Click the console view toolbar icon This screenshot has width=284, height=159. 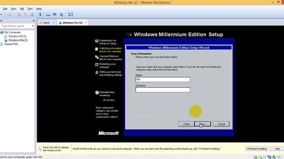point(71,15)
